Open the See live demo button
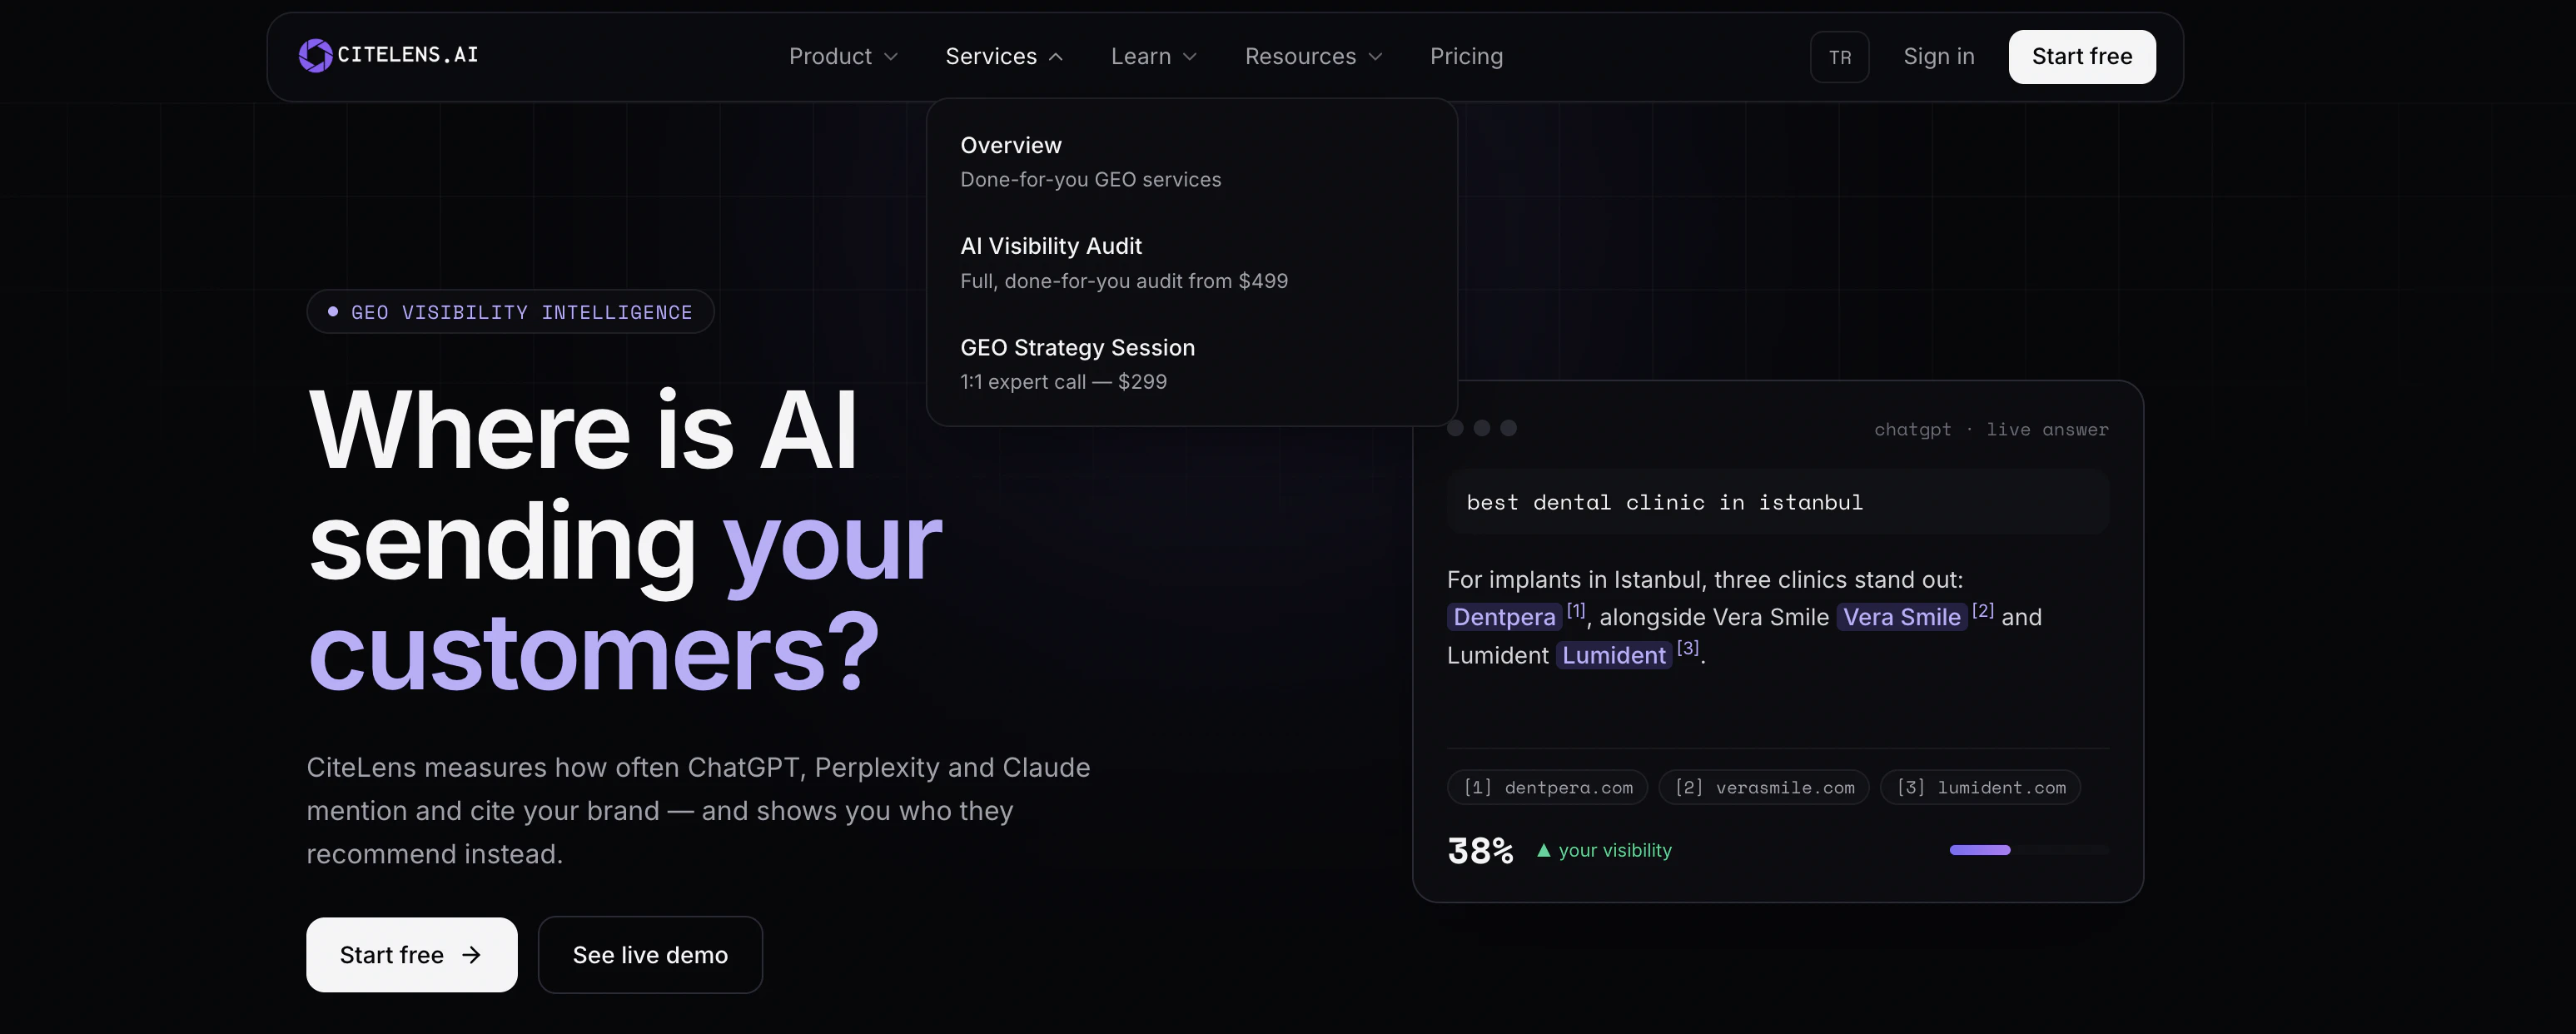This screenshot has width=2576, height=1034. (650, 955)
